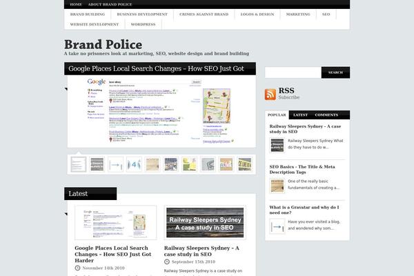Click the Latest section header
The height and width of the screenshot is (276, 414).
[90, 194]
